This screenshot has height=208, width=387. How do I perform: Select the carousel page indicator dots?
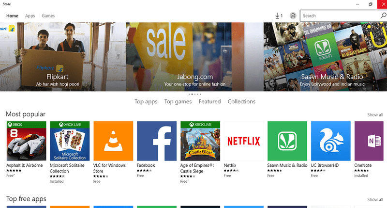195,94
